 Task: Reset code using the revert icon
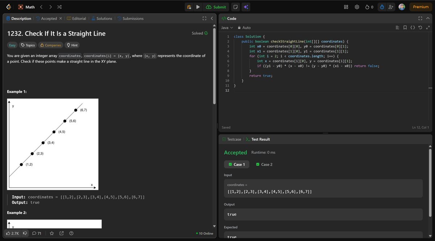pyautogui.click(x=420, y=28)
